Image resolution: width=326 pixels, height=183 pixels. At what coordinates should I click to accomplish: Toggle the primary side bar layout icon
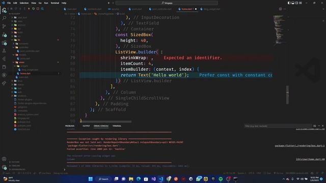289,3
